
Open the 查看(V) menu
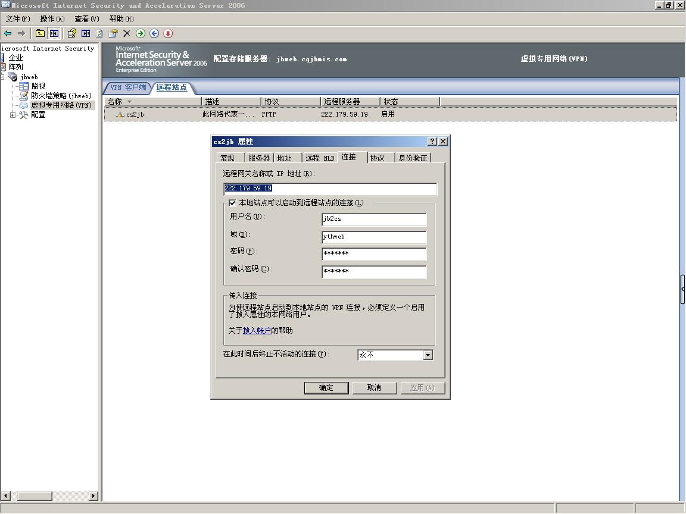click(87, 19)
